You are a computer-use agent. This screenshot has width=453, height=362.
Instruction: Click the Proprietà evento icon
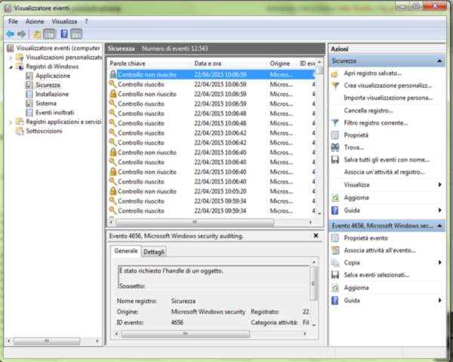tap(334, 238)
